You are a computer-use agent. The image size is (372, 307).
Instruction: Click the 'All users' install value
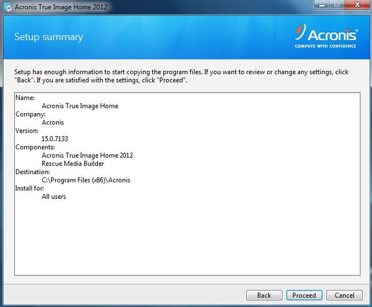54,197
